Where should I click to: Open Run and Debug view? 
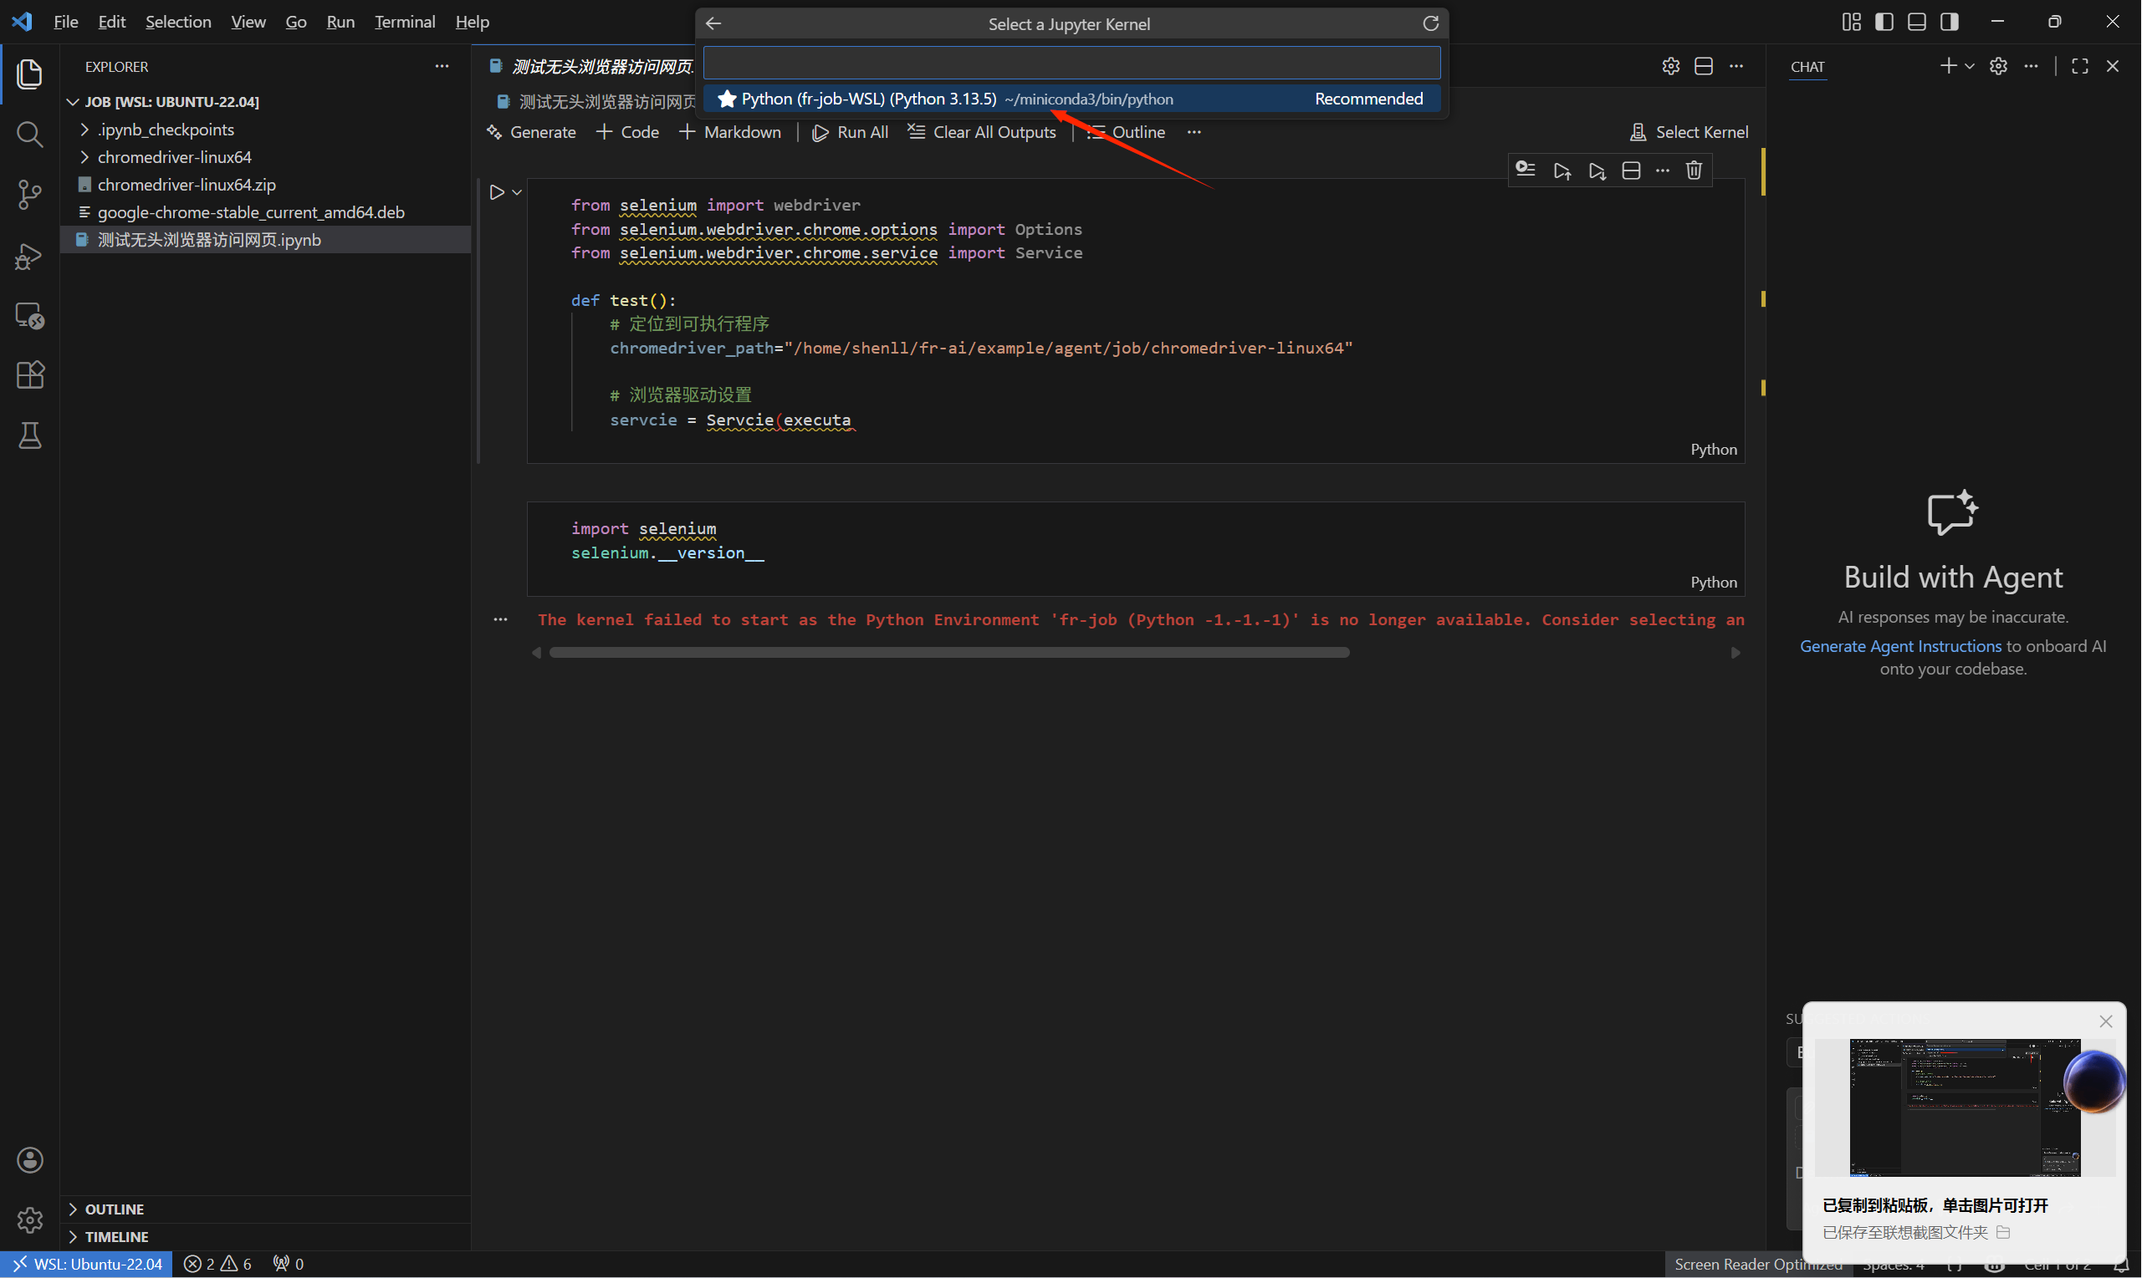(x=29, y=256)
